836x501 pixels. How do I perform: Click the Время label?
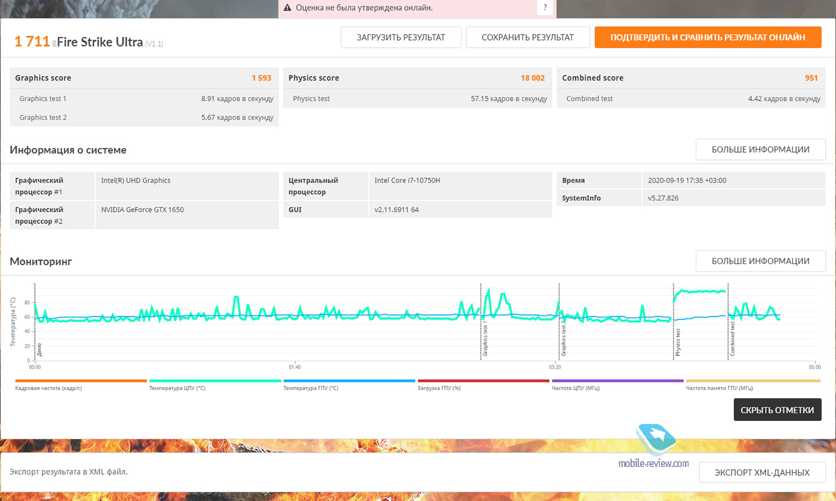pos(573,180)
